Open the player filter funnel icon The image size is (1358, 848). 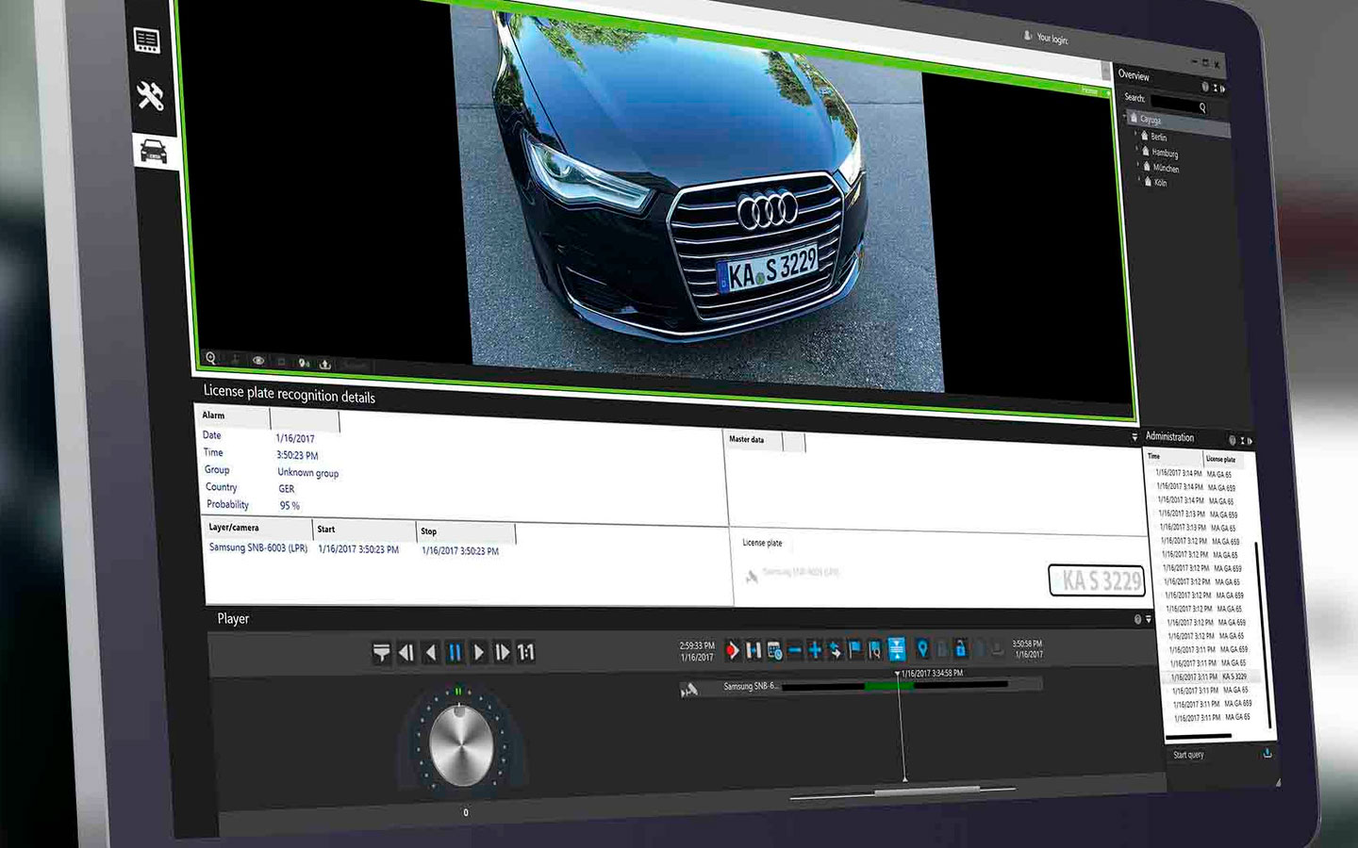tap(382, 652)
